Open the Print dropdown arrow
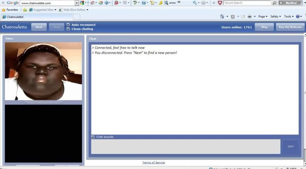306x169 pixels. tap(255, 17)
